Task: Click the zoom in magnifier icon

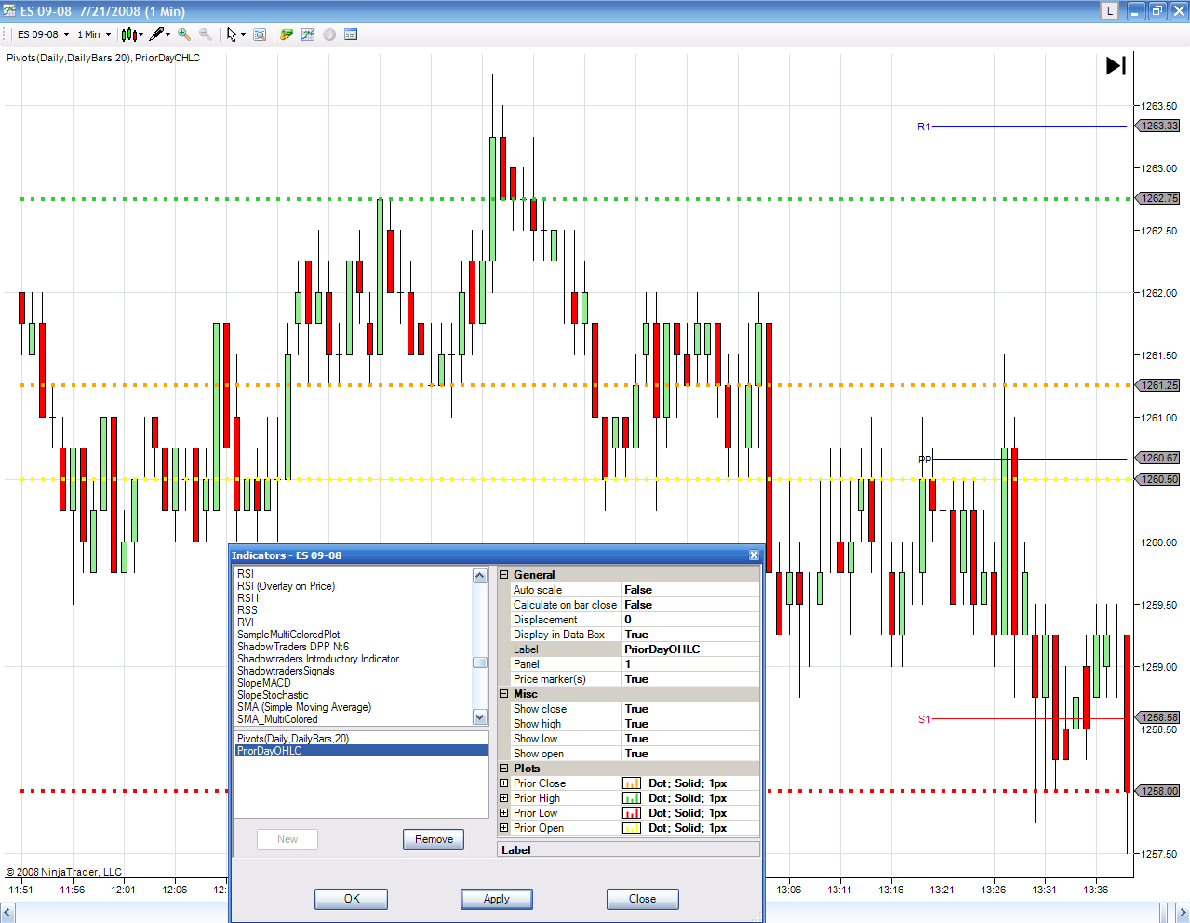Action: tap(184, 34)
